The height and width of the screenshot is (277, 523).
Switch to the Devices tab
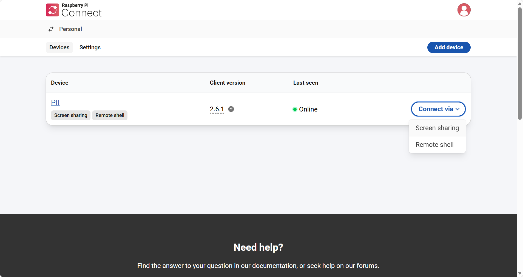pos(59,47)
